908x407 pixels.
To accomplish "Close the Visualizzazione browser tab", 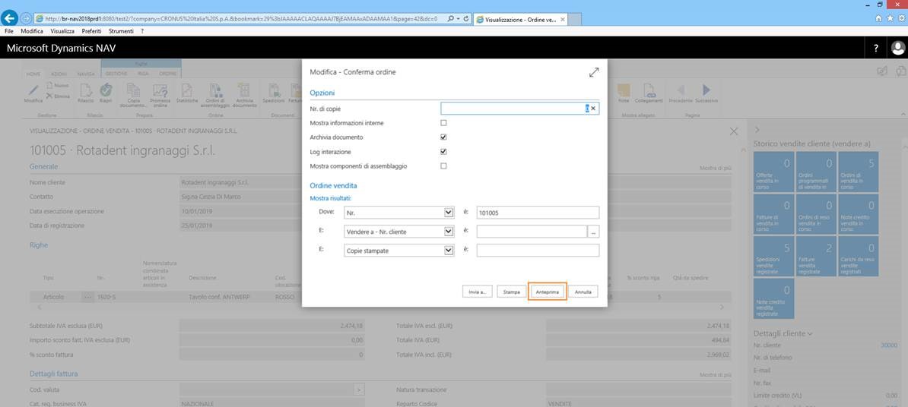I will pos(563,19).
